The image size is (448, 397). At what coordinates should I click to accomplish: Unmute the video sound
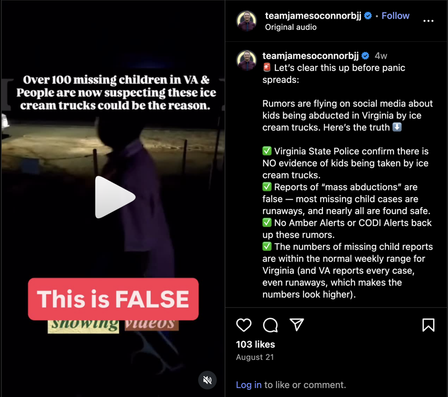click(x=207, y=380)
